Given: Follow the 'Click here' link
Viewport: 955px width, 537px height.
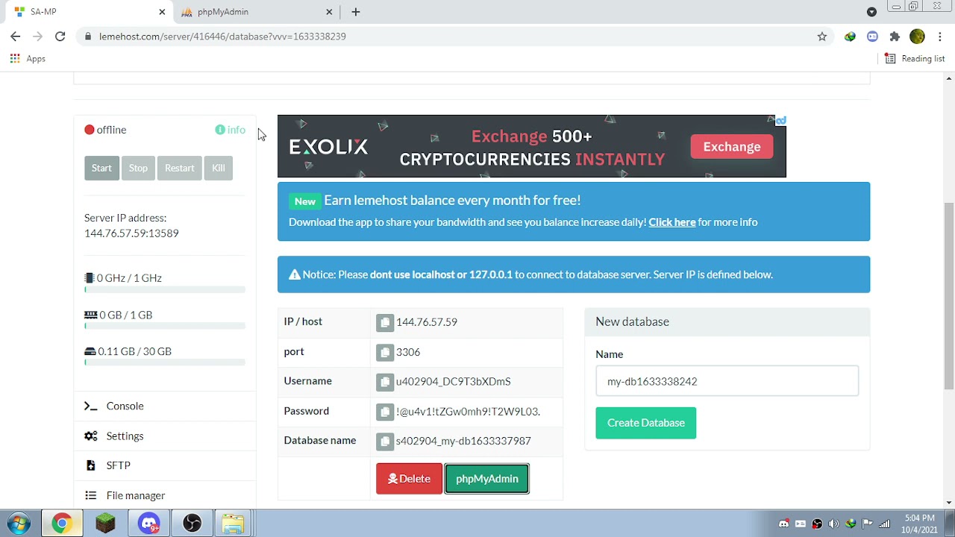Looking at the screenshot, I should [x=672, y=222].
